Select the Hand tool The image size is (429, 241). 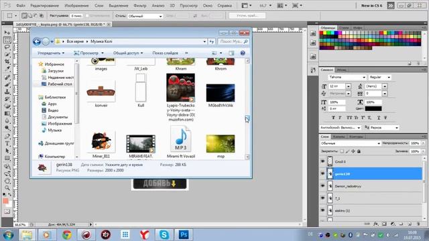7,181
